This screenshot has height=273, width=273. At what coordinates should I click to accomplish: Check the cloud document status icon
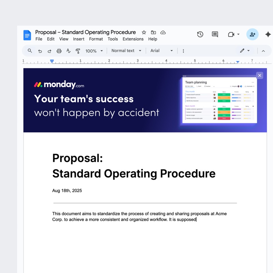[x=163, y=32]
